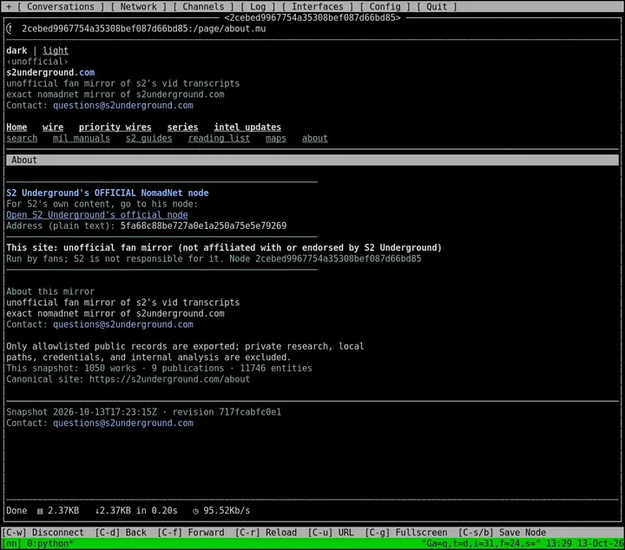This screenshot has width=625, height=550.
Task: Click the address bar with about.mu path
Action: tap(143, 29)
